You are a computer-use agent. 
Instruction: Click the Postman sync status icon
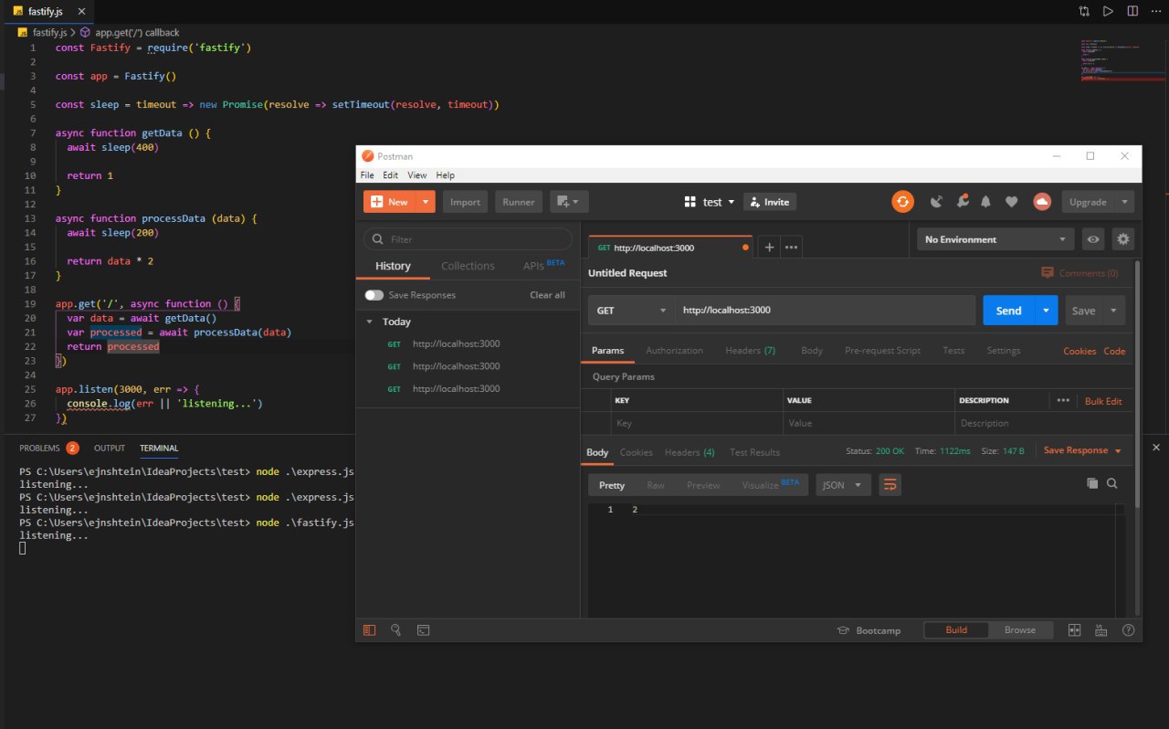click(x=902, y=202)
